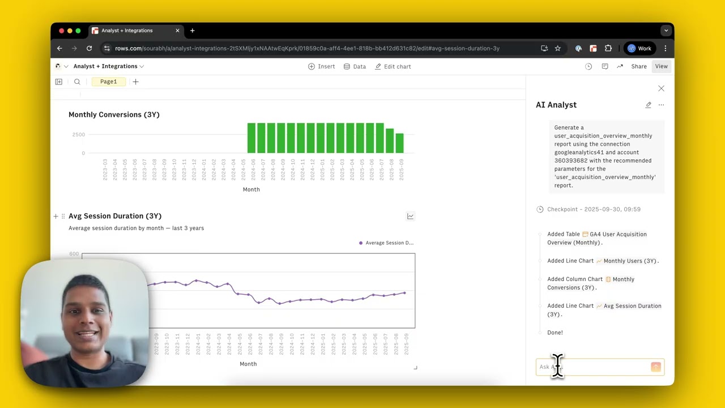This screenshot has height=408, width=725.
Task: Open the Monthly Conversions (3Y) chart link
Action: 591,283
